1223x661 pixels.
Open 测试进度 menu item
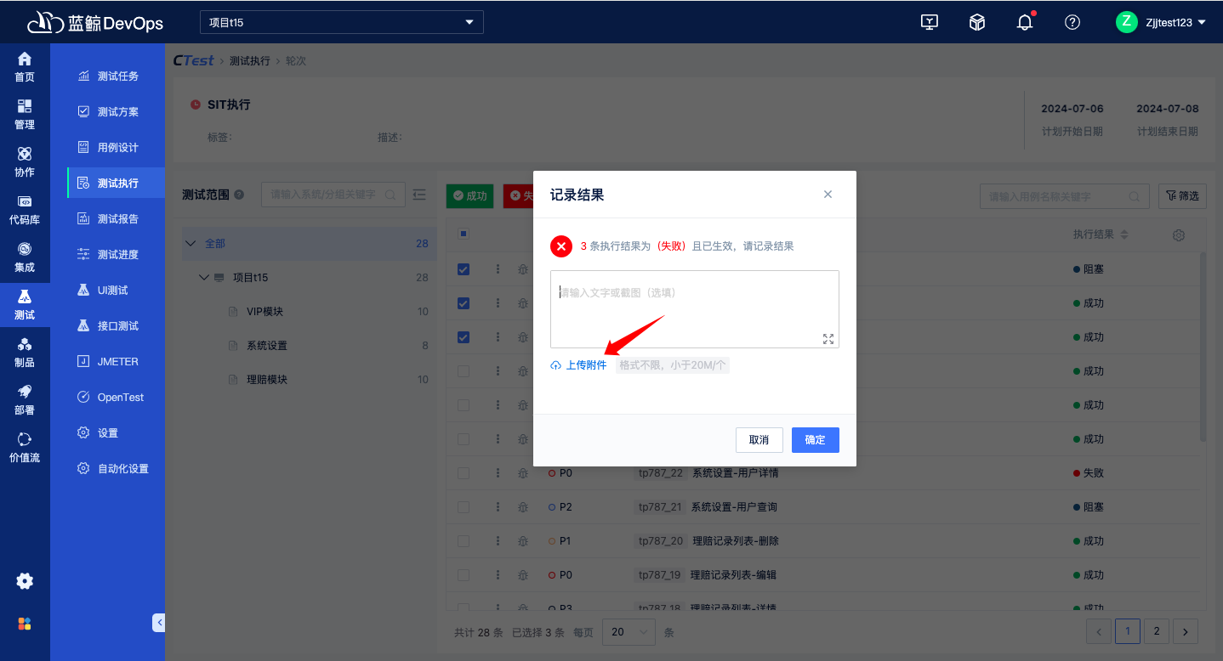point(116,255)
